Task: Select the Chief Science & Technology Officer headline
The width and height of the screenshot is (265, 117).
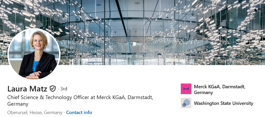Action: [x=80, y=101]
